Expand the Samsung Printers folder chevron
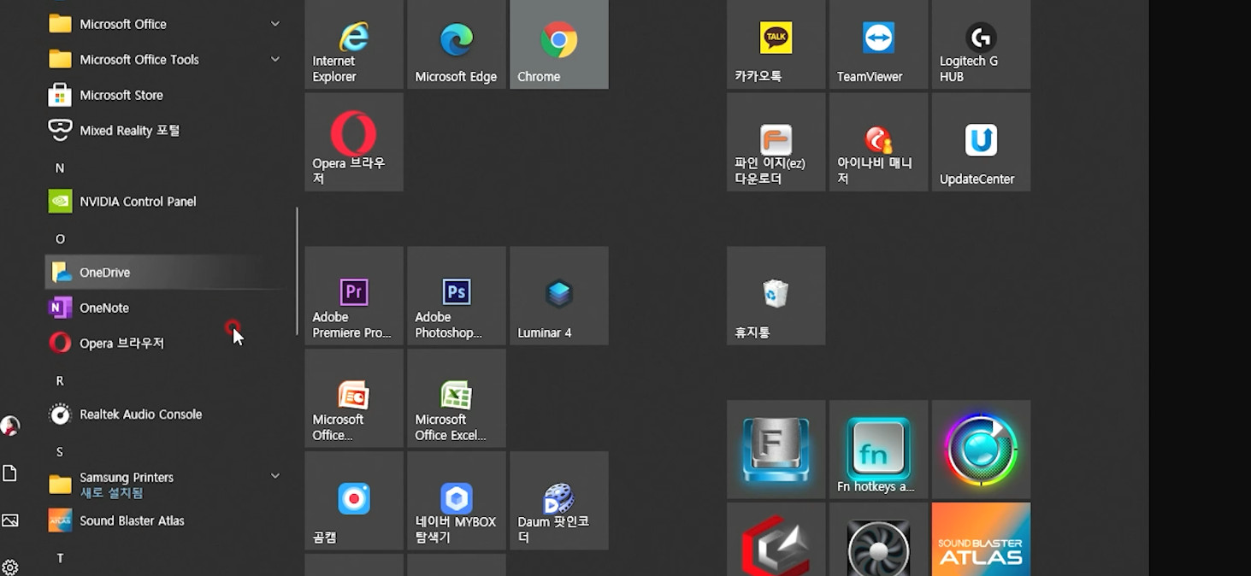1251x576 pixels. point(275,476)
